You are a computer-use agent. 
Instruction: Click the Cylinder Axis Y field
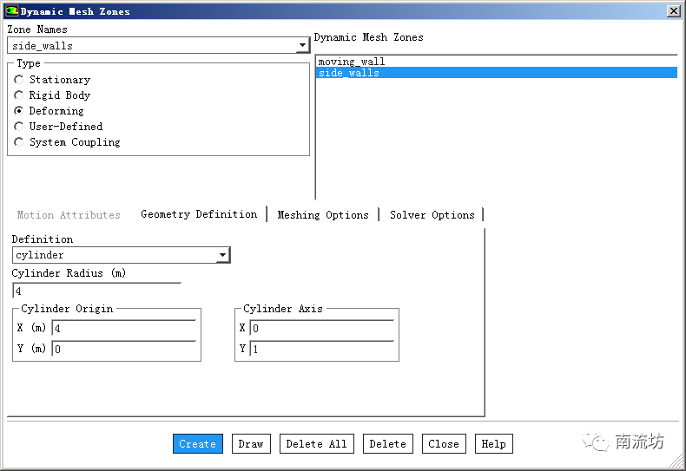tap(320, 350)
